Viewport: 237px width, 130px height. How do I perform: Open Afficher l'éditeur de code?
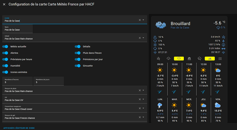pos(19,128)
